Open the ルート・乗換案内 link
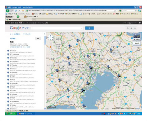The width and height of the screenshot is (147, 121). [x=15, y=34]
